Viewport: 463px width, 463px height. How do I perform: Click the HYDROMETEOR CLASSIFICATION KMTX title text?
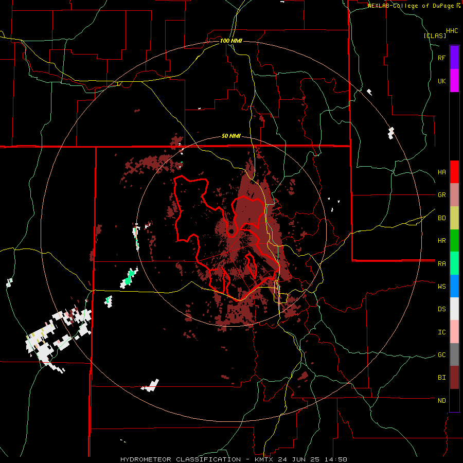tap(234, 459)
